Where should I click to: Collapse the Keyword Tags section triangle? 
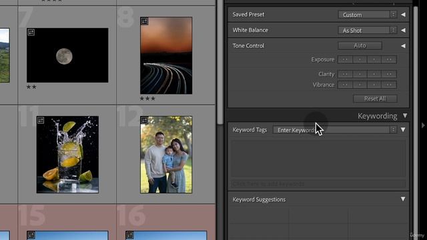tap(403, 130)
